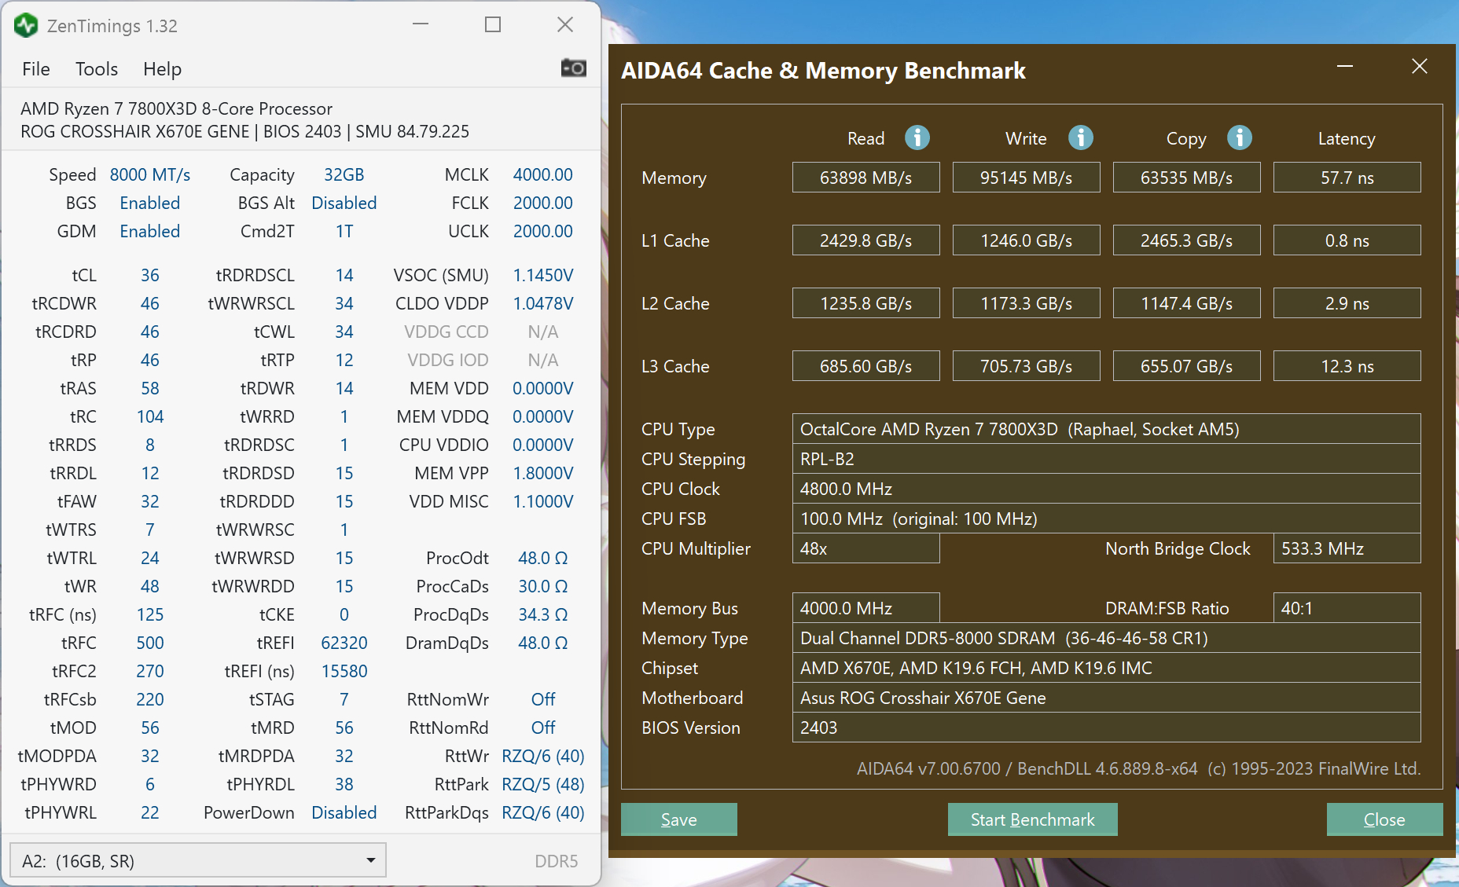Click the BIOS Version 2403 field
This screenshot has width=1459, height=887.
[1106, 728]
